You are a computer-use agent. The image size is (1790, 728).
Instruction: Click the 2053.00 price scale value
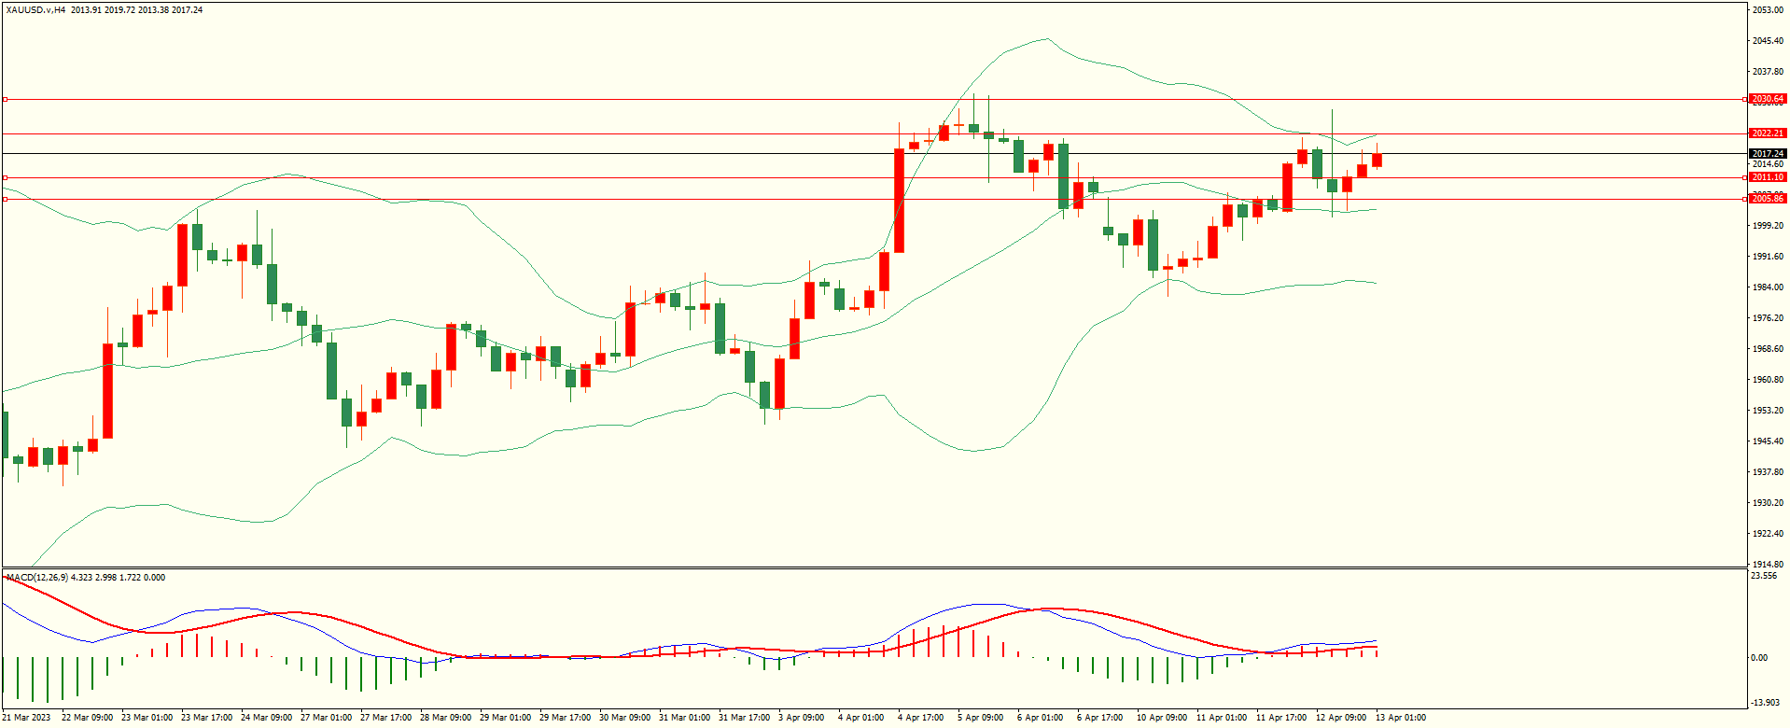1767,10
